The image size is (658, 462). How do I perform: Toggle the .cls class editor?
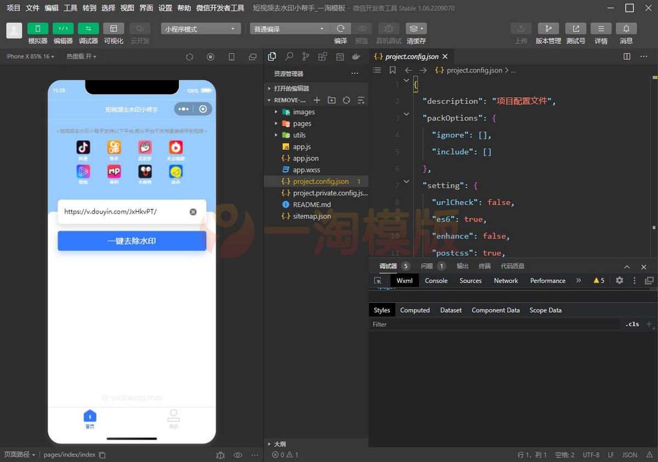coord(632,324)
